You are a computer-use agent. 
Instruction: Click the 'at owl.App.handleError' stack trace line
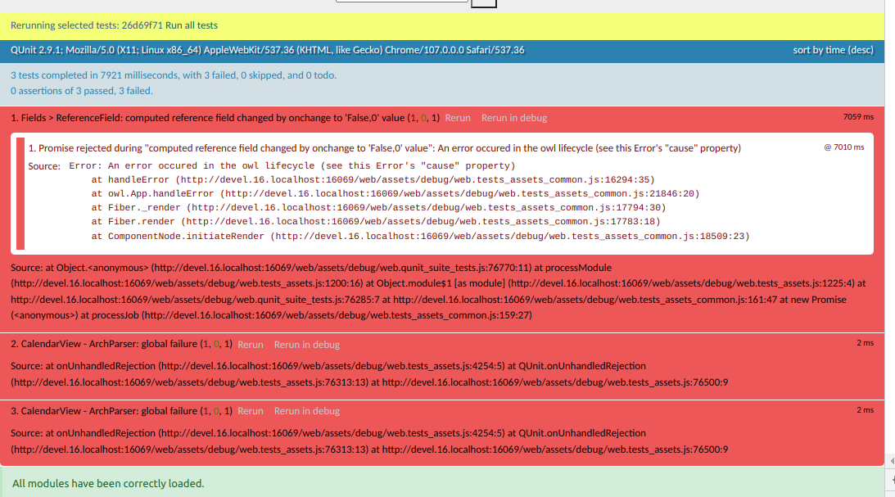click(x=395, y=193)
